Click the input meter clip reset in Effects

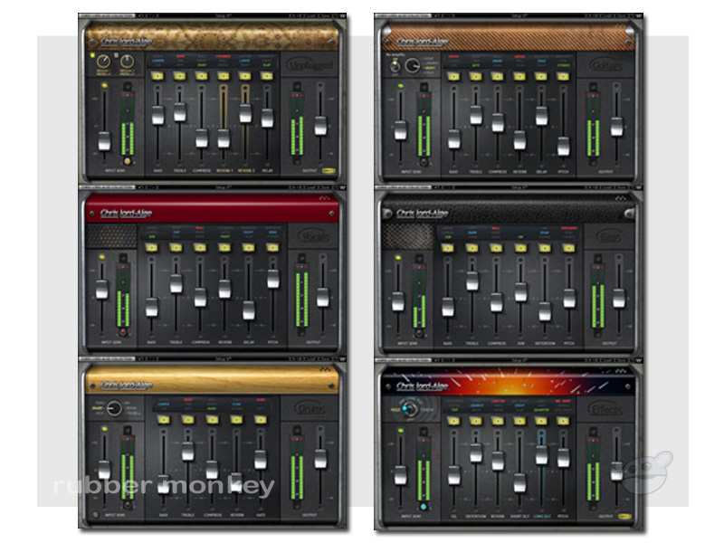coord(424,507)
